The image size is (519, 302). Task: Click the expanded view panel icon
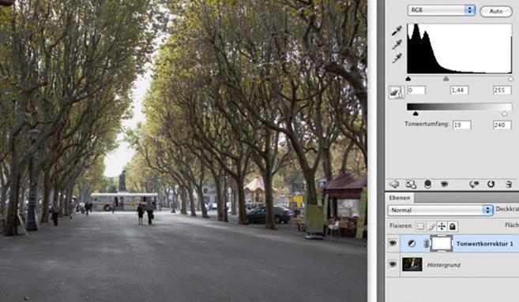[411, 184]
